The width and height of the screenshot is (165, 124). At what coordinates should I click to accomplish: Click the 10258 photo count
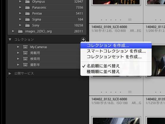(x=79, y=25)
